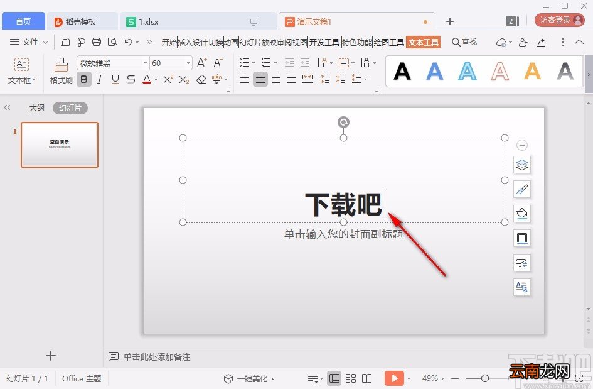Viewport: 593px width, 389px height.
Task: Click the Save icon in quick toolbar
Action: (x=65, y=41)
